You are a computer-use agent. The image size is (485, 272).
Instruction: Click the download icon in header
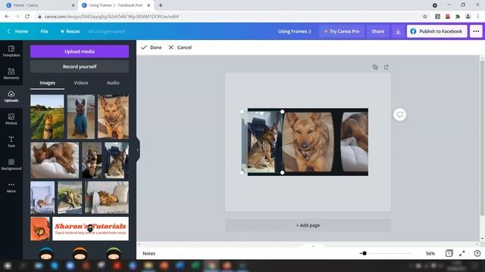coord(398,32)
